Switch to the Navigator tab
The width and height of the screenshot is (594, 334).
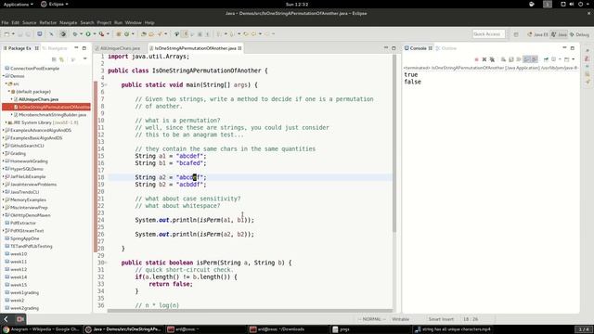pyautogui.click(x=55, y=48)
